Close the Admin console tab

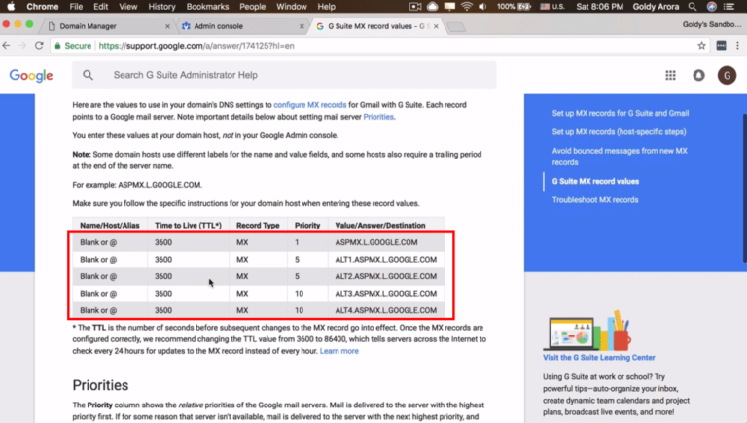302,26
